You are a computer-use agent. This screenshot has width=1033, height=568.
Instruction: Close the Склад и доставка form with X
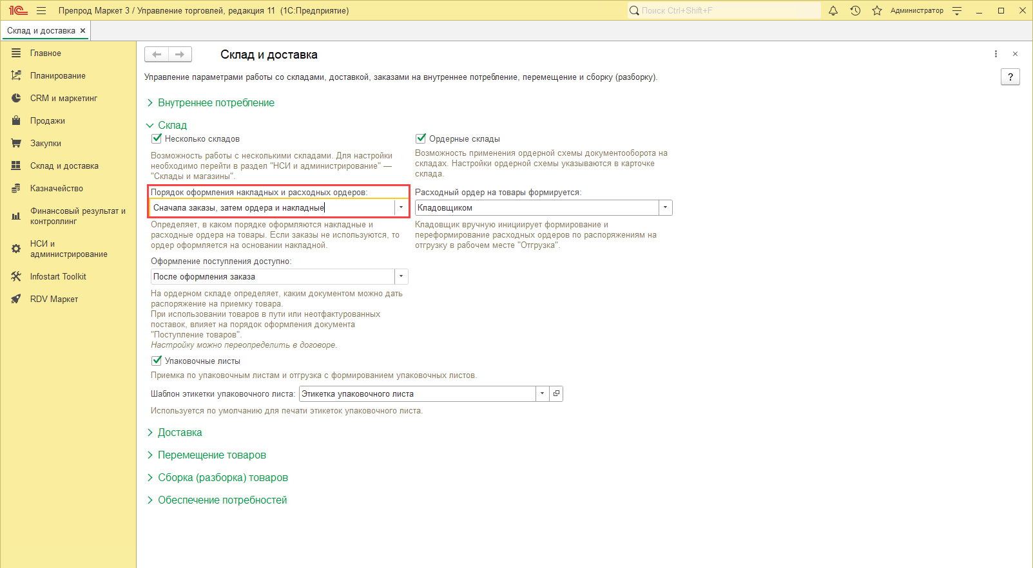[1015, 54]
